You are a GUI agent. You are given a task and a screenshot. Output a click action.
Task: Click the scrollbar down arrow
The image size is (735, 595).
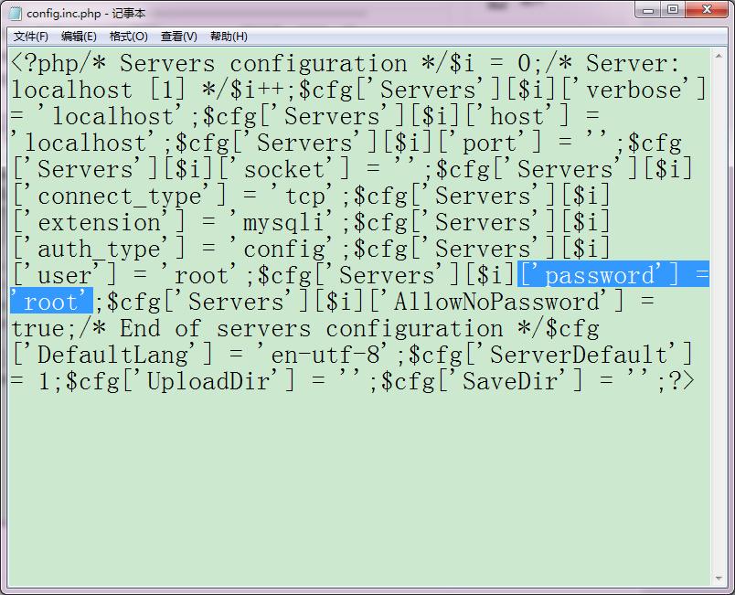[x=719, y=579]
